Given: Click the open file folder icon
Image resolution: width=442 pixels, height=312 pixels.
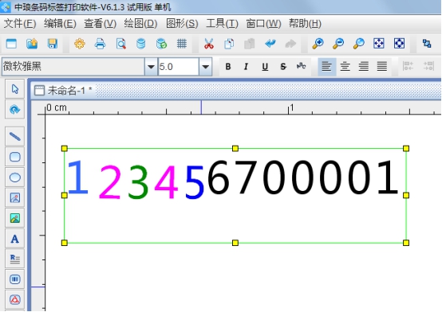Looking at the screenshot, I should tap(32, 44).
